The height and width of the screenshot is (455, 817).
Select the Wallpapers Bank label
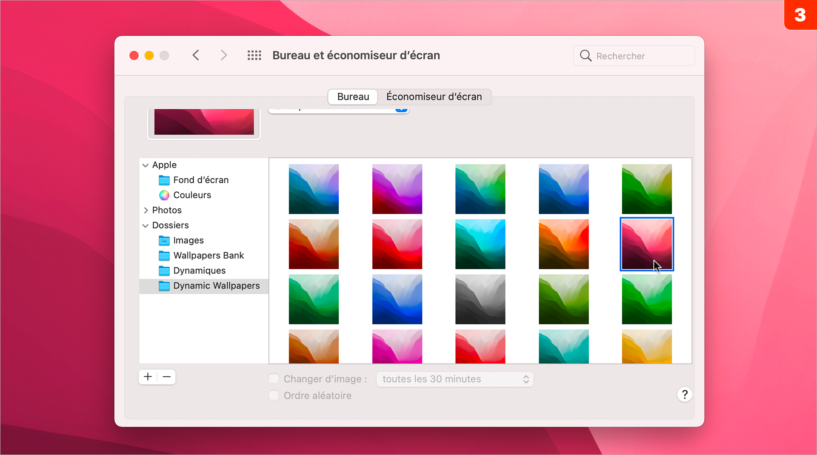209,256
